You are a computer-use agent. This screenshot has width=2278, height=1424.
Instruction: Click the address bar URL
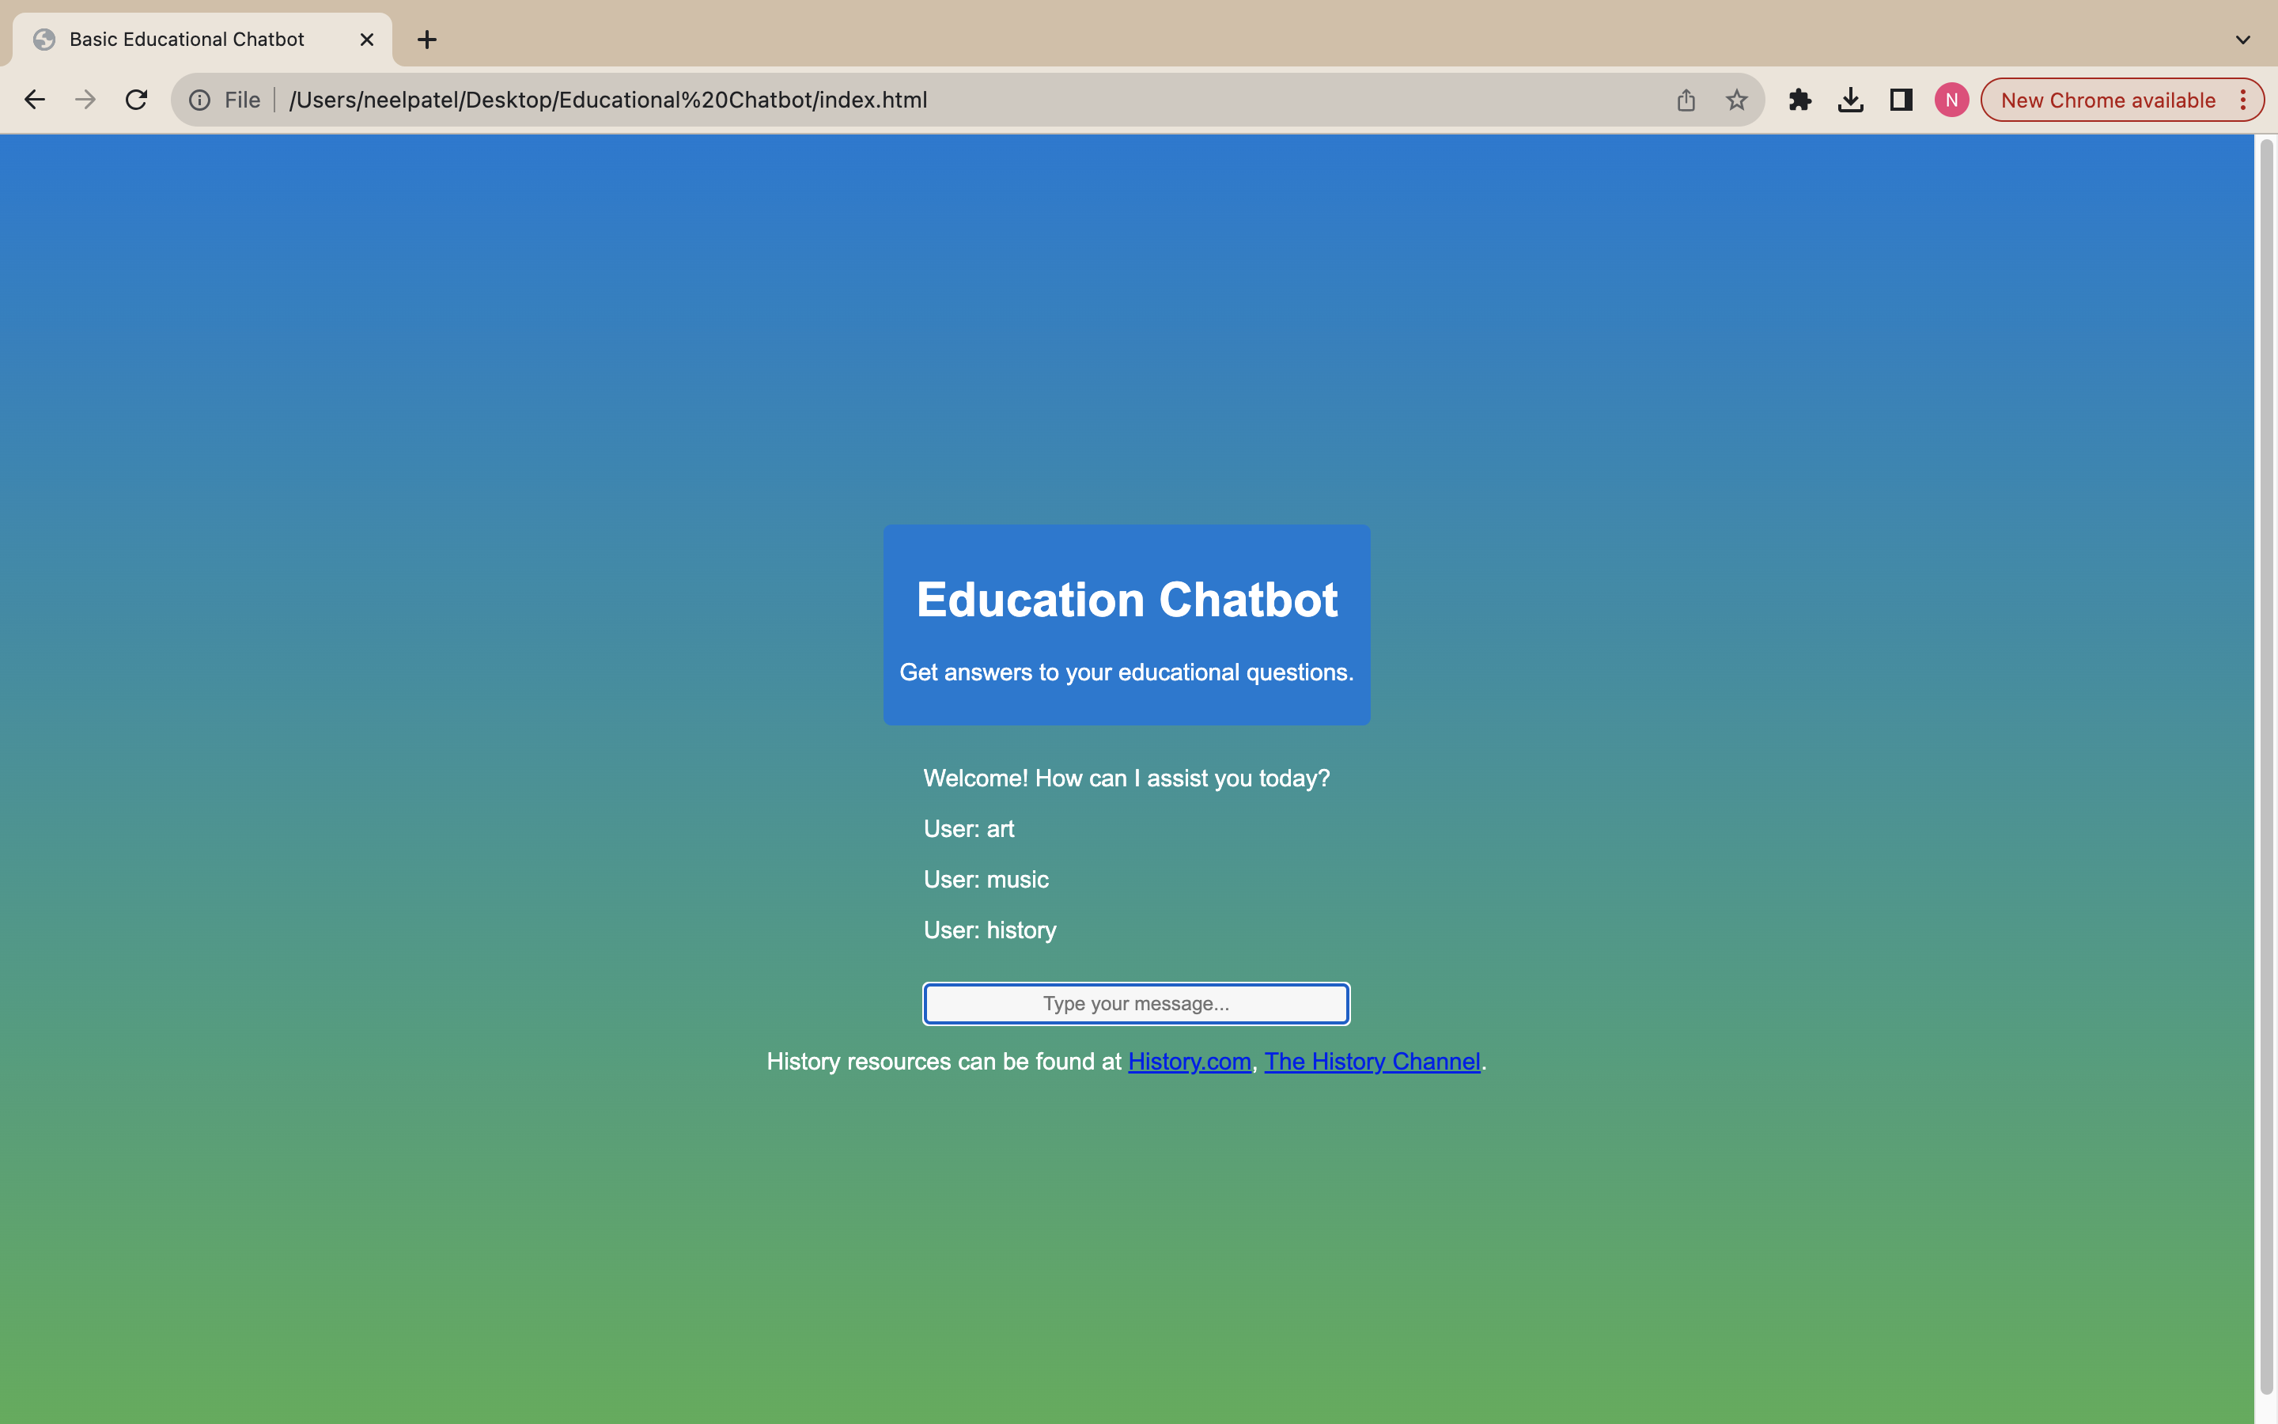[608, 99]
